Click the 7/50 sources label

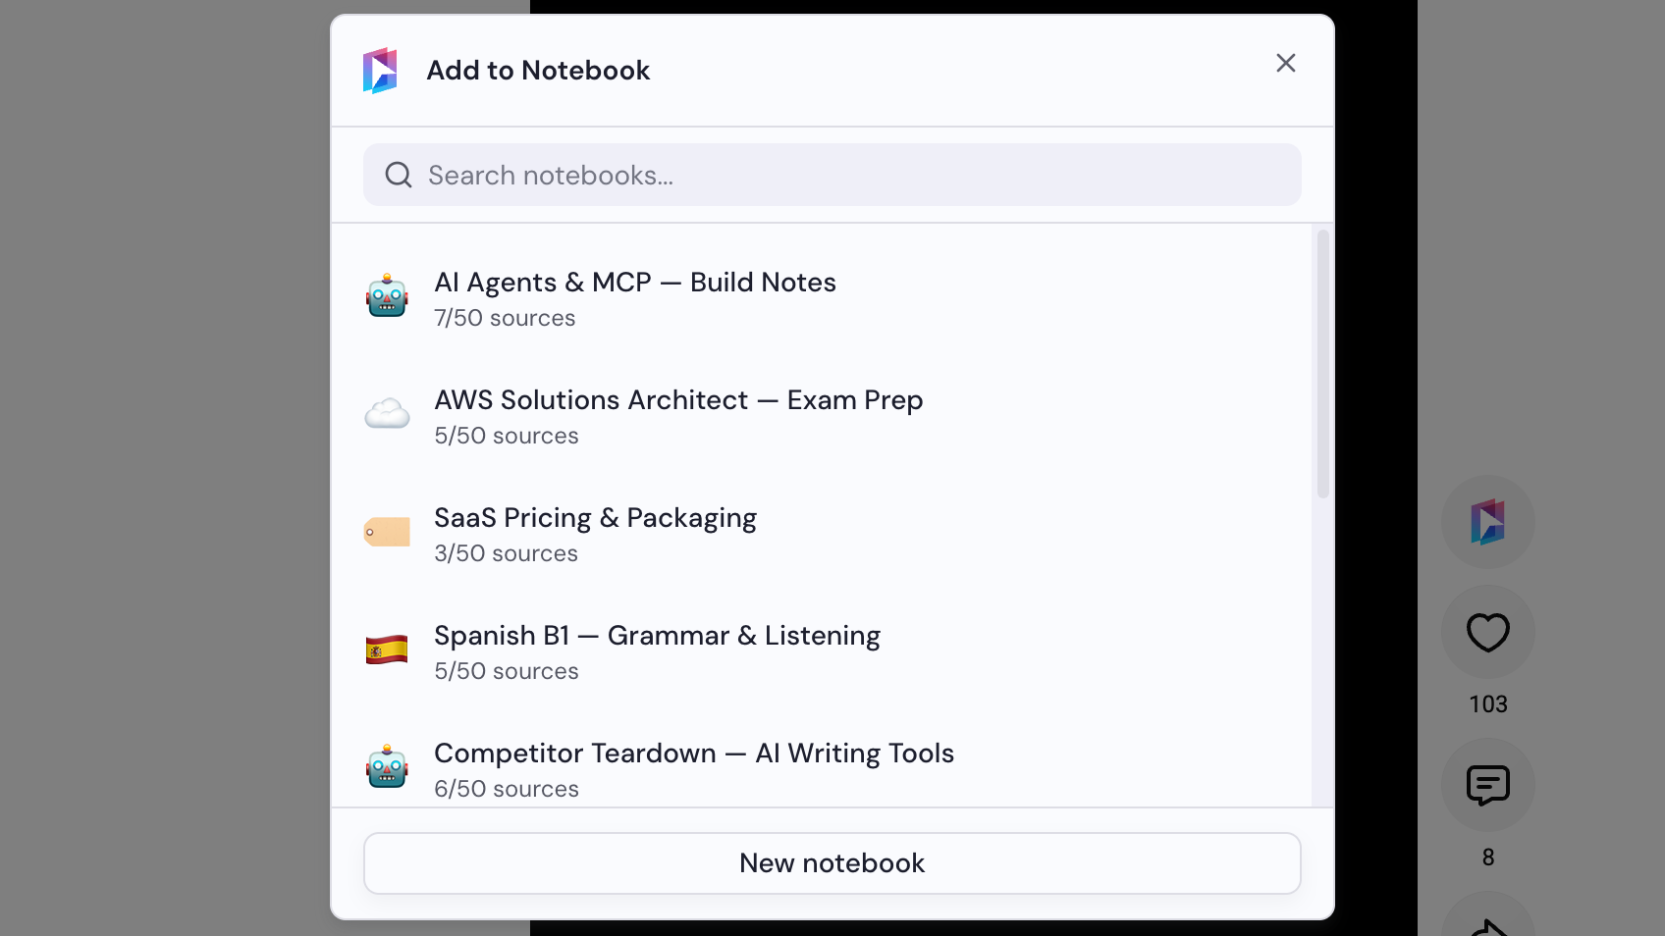[x=505, y=318]
